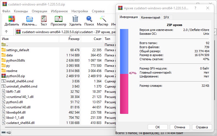Select the python38dlls folder icon
This screenshot has width=217, height=136.
point(4,60)
